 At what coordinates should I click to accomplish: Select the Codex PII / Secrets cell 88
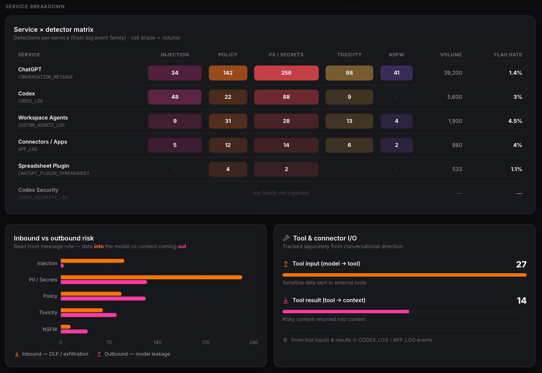click(x=286, y=97)
